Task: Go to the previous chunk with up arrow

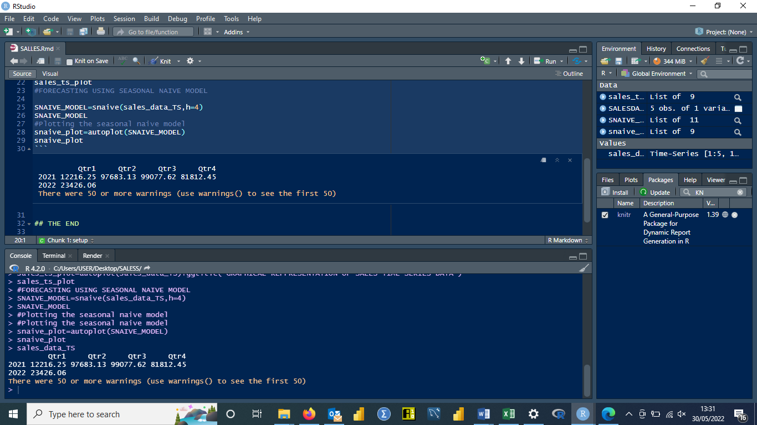Action: (508, 61)
